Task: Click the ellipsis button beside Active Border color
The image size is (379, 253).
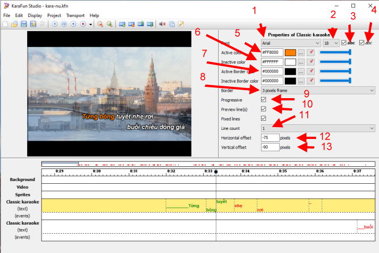Action: (301, 71)
